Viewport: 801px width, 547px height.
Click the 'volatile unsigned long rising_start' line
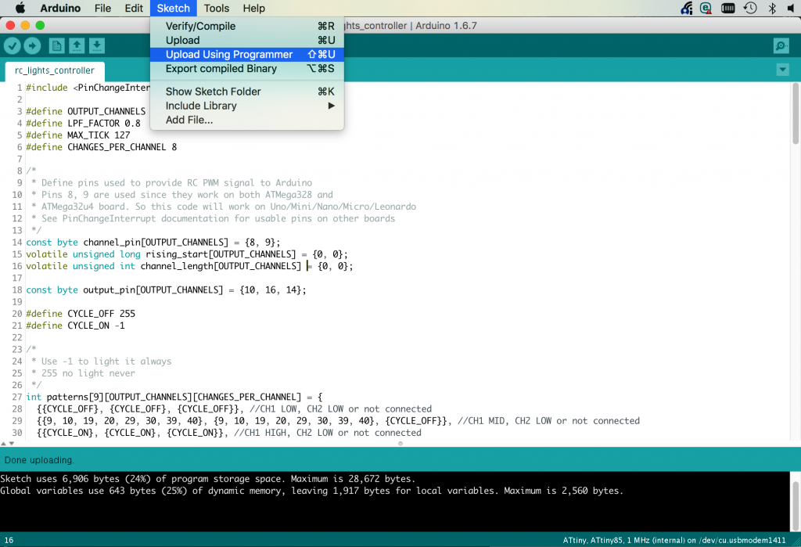pyautogui.click(x=187, y=254)
